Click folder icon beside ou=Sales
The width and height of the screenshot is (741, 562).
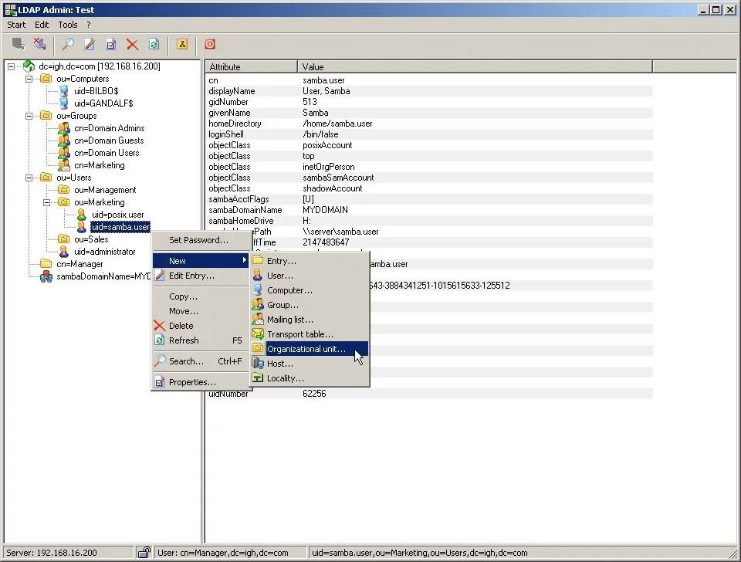[x=64, y=239]
